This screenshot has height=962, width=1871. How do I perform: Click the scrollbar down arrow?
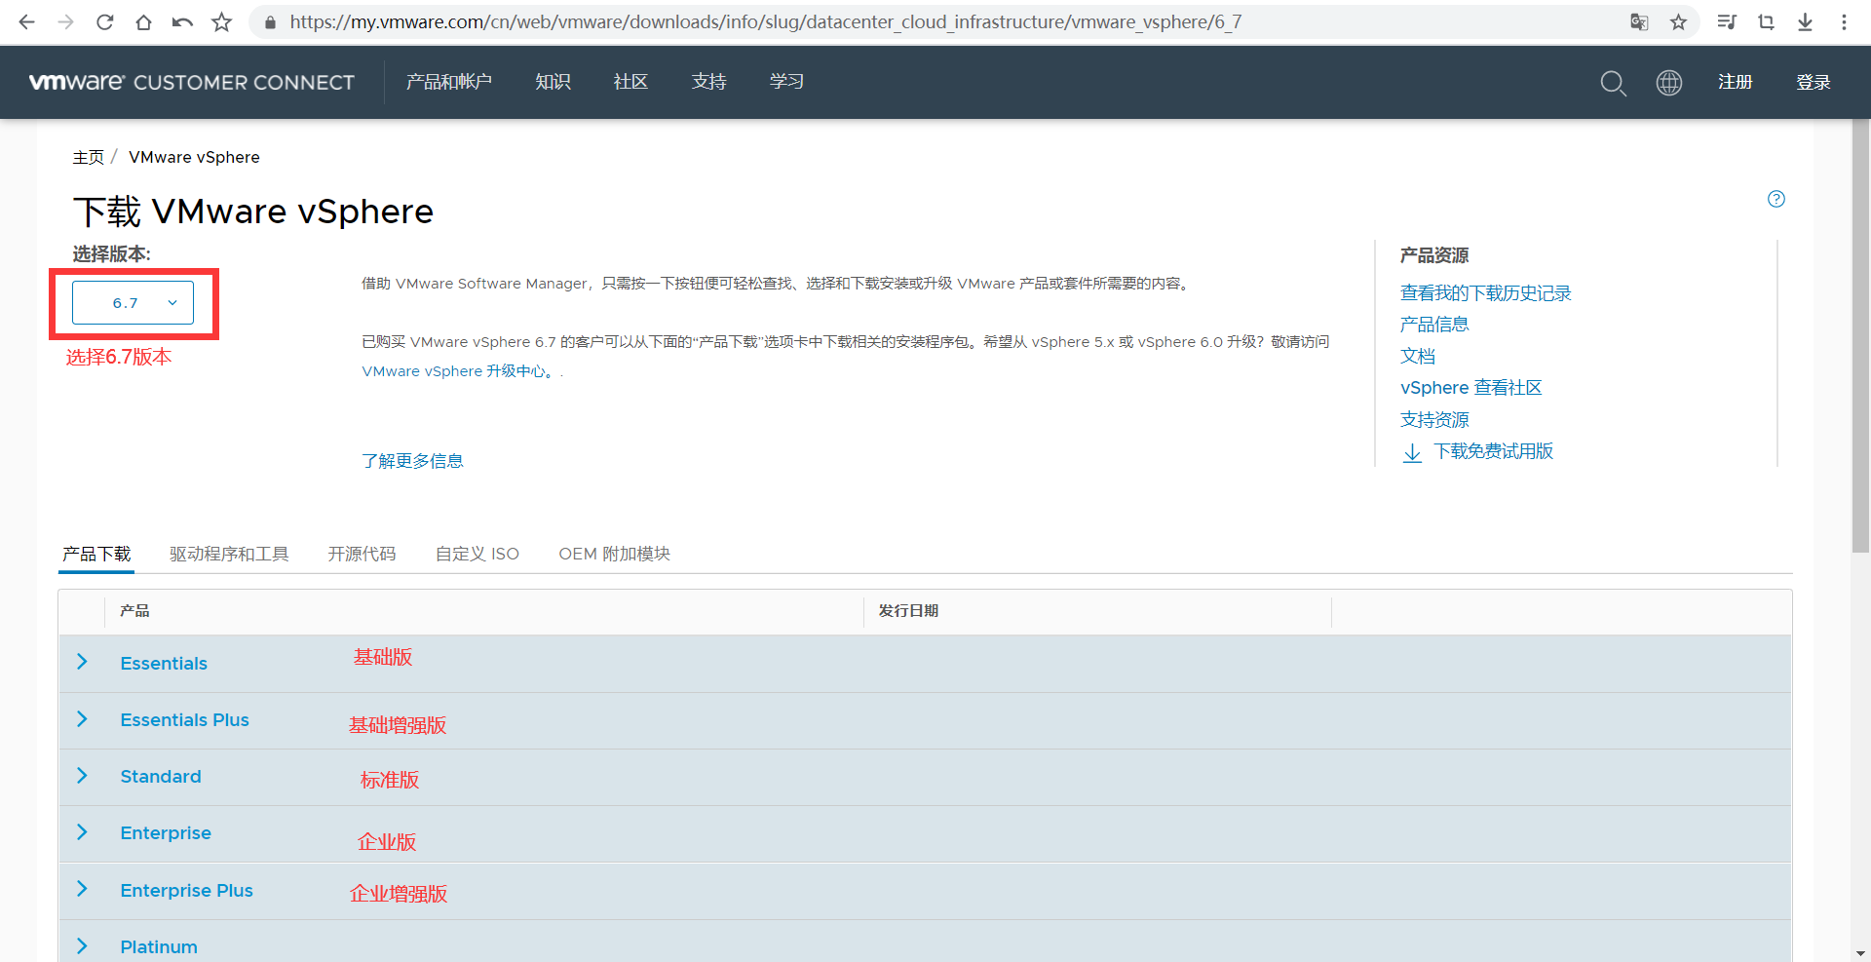click(x=1861, y=953)
